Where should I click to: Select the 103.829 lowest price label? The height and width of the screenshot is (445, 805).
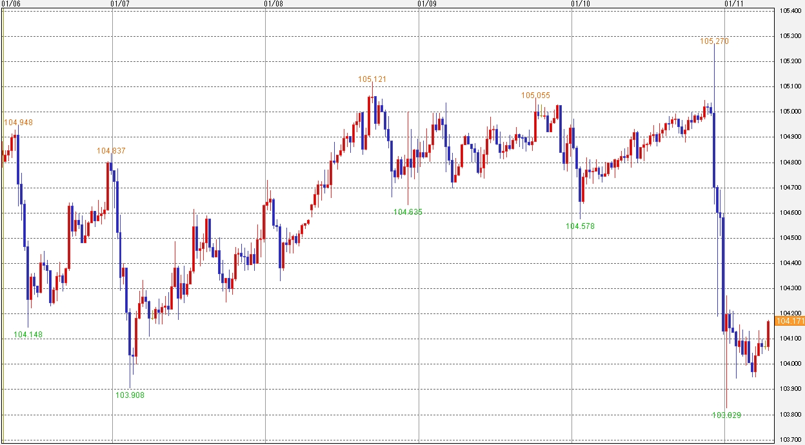tap(726, 415)
